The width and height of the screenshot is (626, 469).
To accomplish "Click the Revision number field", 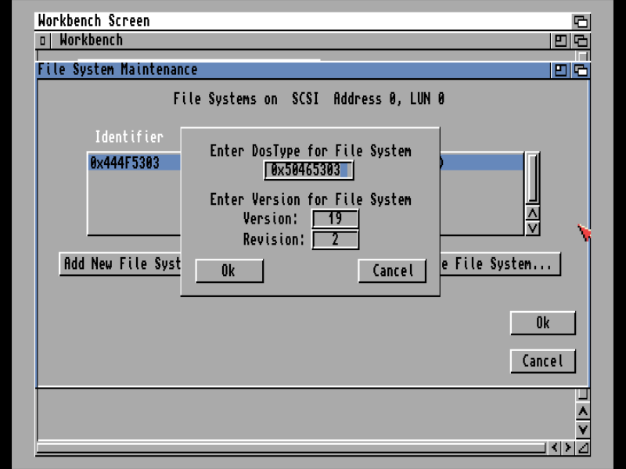I will tap(335, 239).
